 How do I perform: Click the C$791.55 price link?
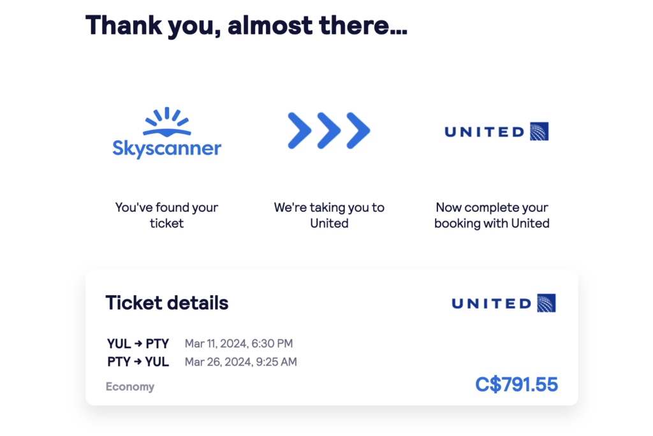tap(517, 384)
